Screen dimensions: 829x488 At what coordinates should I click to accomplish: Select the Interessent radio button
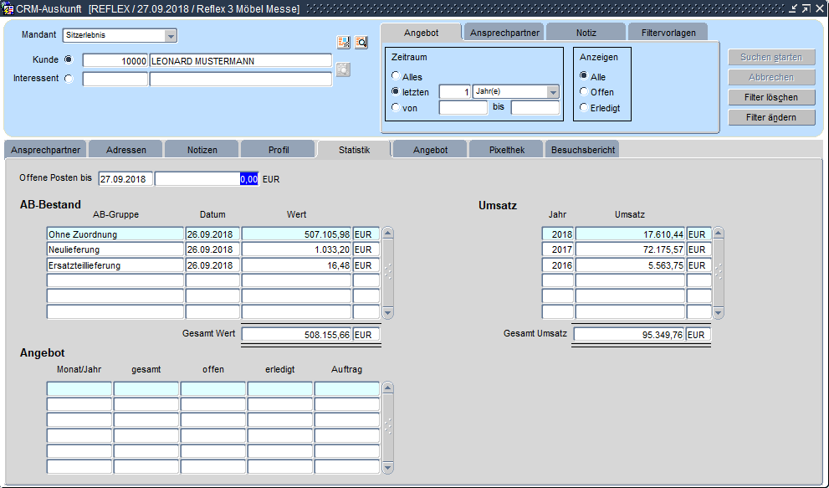(69, 79)
